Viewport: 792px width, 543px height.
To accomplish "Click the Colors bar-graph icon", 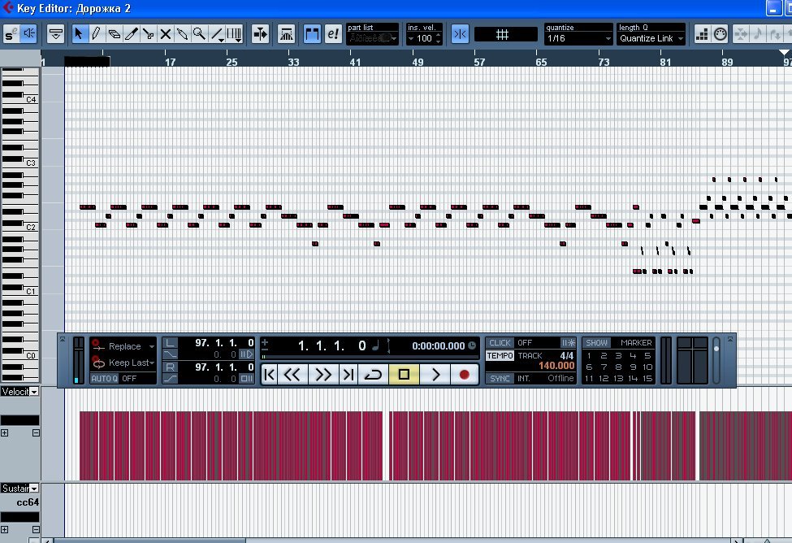I will coord(702,34).
